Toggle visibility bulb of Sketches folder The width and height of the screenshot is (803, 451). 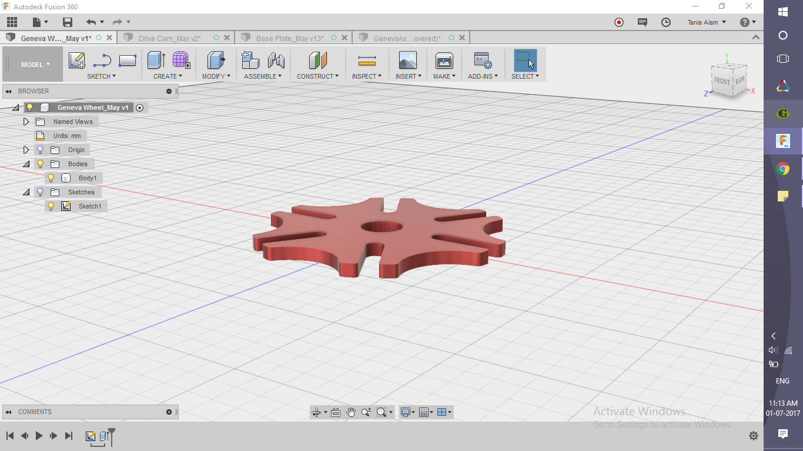click(40, 192)
